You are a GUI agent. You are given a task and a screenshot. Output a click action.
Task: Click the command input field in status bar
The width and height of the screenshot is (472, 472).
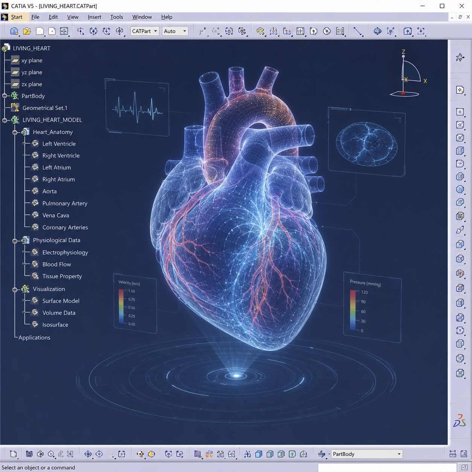[x=388, y=467]
